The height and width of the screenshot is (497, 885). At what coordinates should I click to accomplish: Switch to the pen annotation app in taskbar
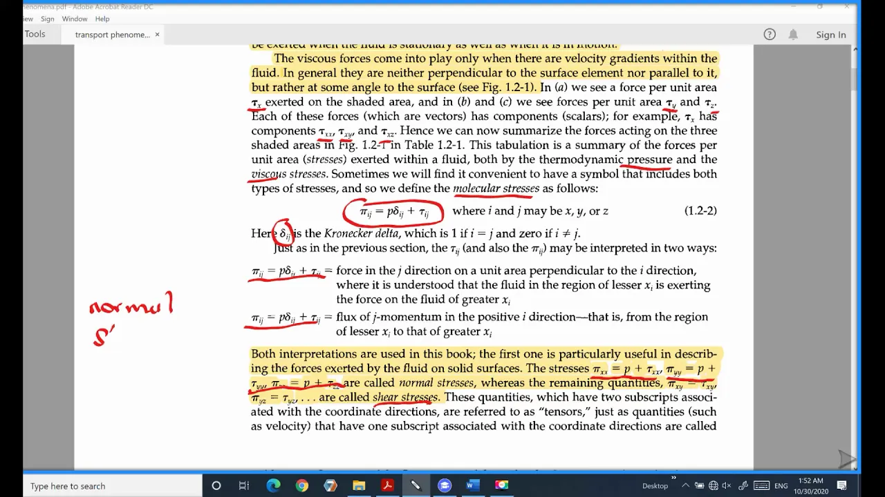[x=416, y=486]
